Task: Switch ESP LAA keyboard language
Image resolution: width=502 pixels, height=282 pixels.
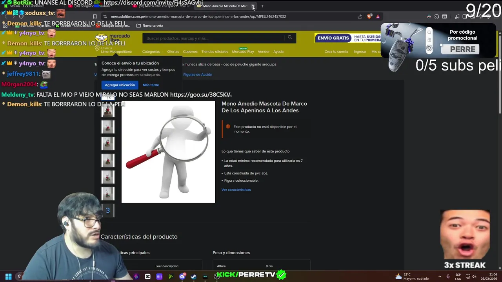Action: coord(458,277)
